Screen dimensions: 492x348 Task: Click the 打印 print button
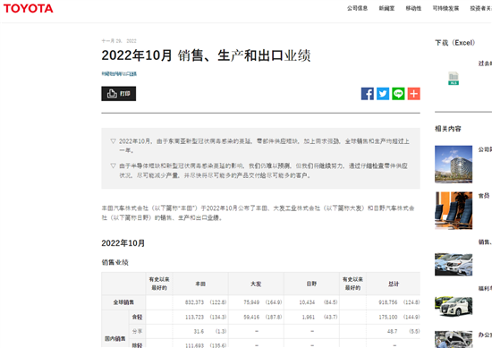point(119,94)
